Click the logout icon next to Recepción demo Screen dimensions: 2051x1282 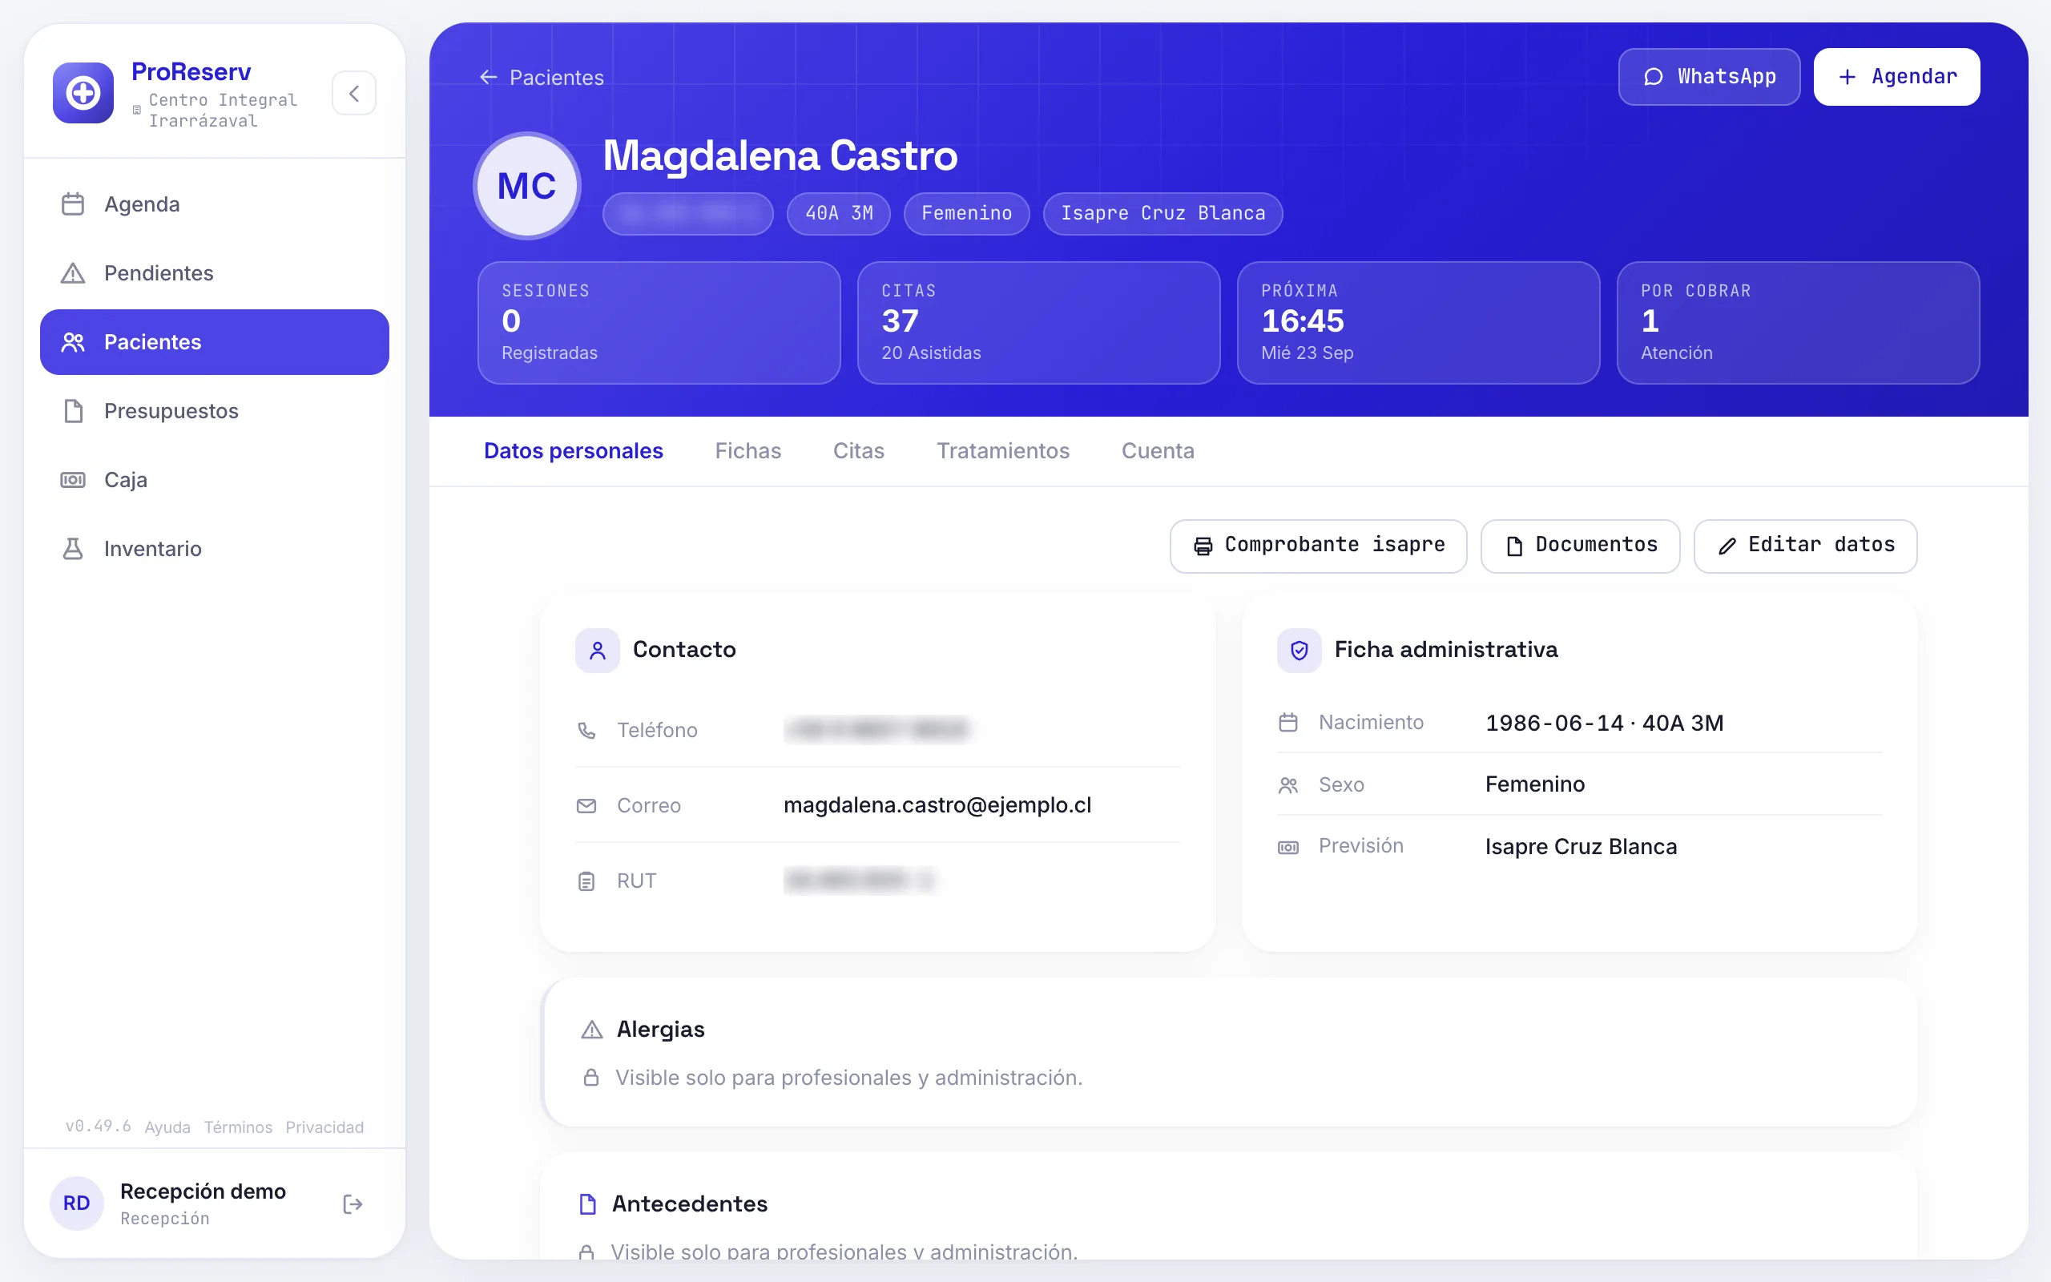pos(353,1204)
